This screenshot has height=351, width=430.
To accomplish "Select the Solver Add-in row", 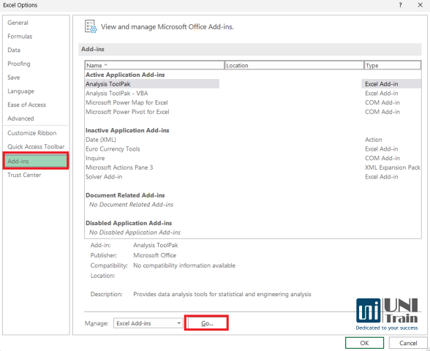I will [253, 177].
